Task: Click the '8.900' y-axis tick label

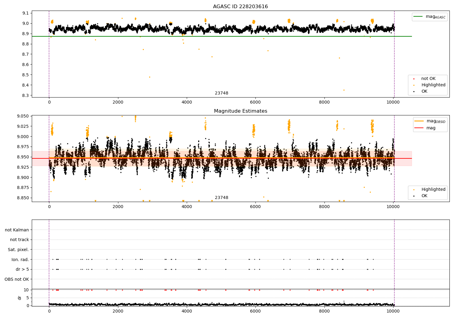Action: click(x=23, y=177)
